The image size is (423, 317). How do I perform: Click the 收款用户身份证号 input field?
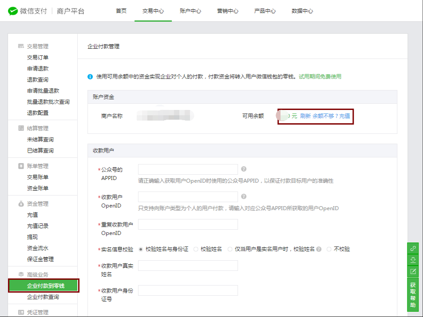188,290
